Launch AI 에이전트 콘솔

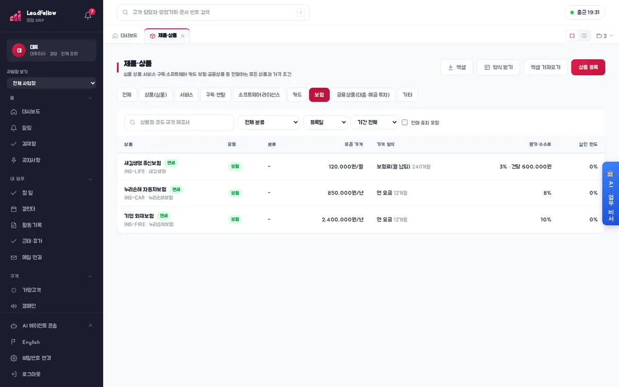pyautogui.click(x=52, y=326)
